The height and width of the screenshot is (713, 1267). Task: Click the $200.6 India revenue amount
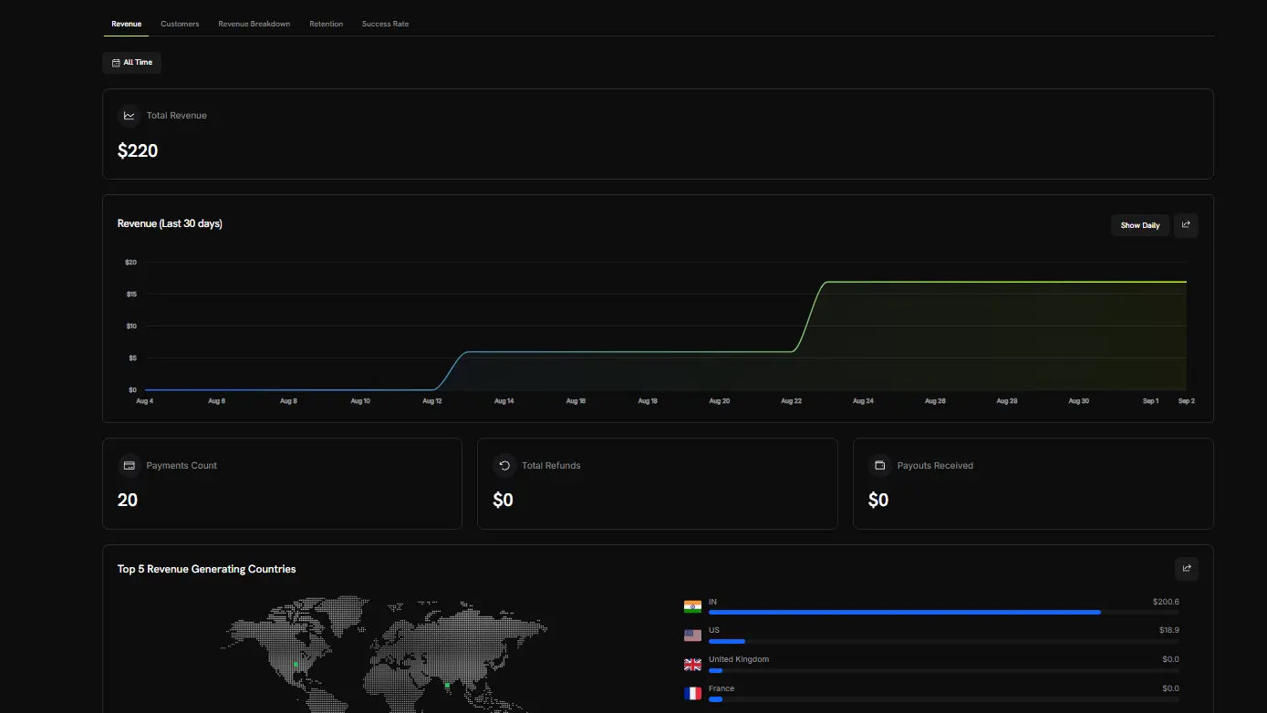pyautogui.click(x=1166, y=602)
